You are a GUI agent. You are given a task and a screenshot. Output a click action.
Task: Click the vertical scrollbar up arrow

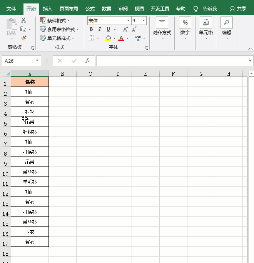coord(251,73)
